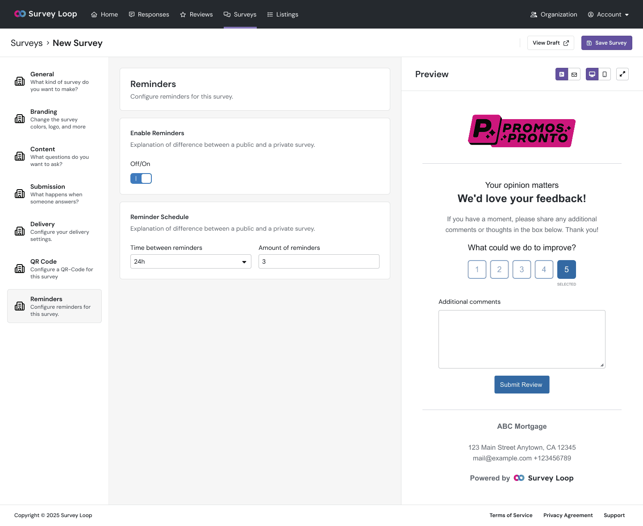Click the Surveys speech-bubbles icon
Image resolution: width=643 pixels, height=526 pixels.
[227, 14]
